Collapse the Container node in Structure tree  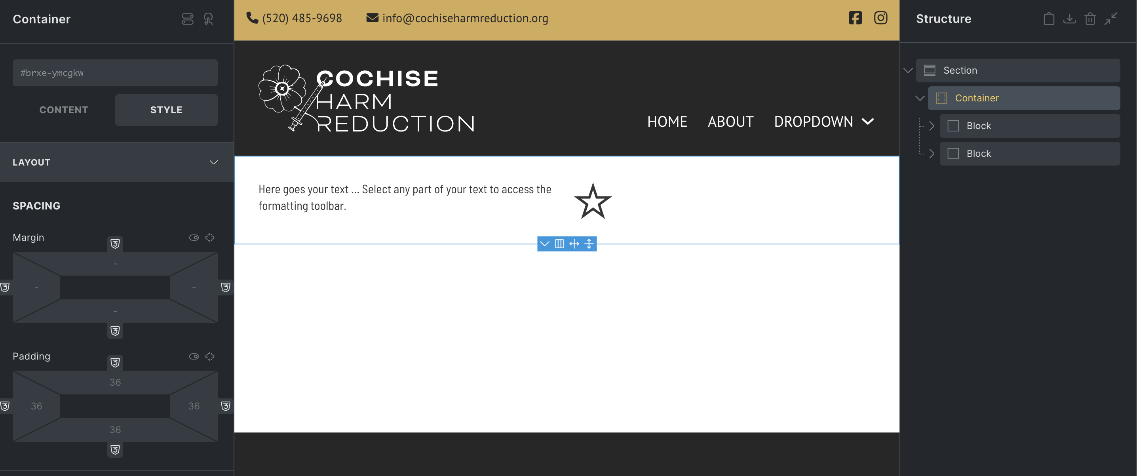[920, 98]
